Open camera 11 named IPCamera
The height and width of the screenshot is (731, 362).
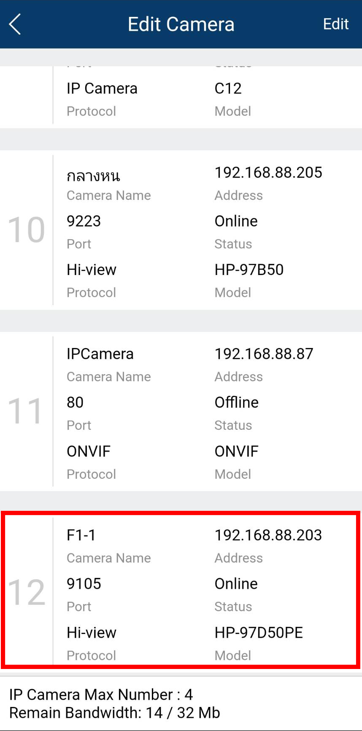pyautogui.click(x=100, y=354)
